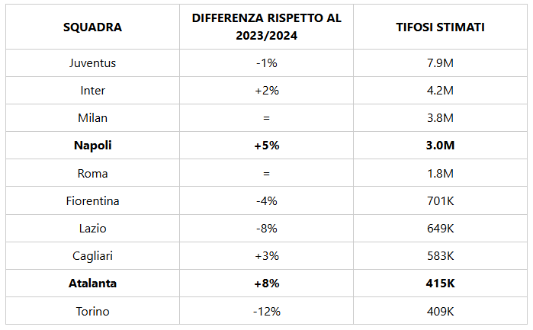Click the Fiorentina team cell

click(92, 200)
